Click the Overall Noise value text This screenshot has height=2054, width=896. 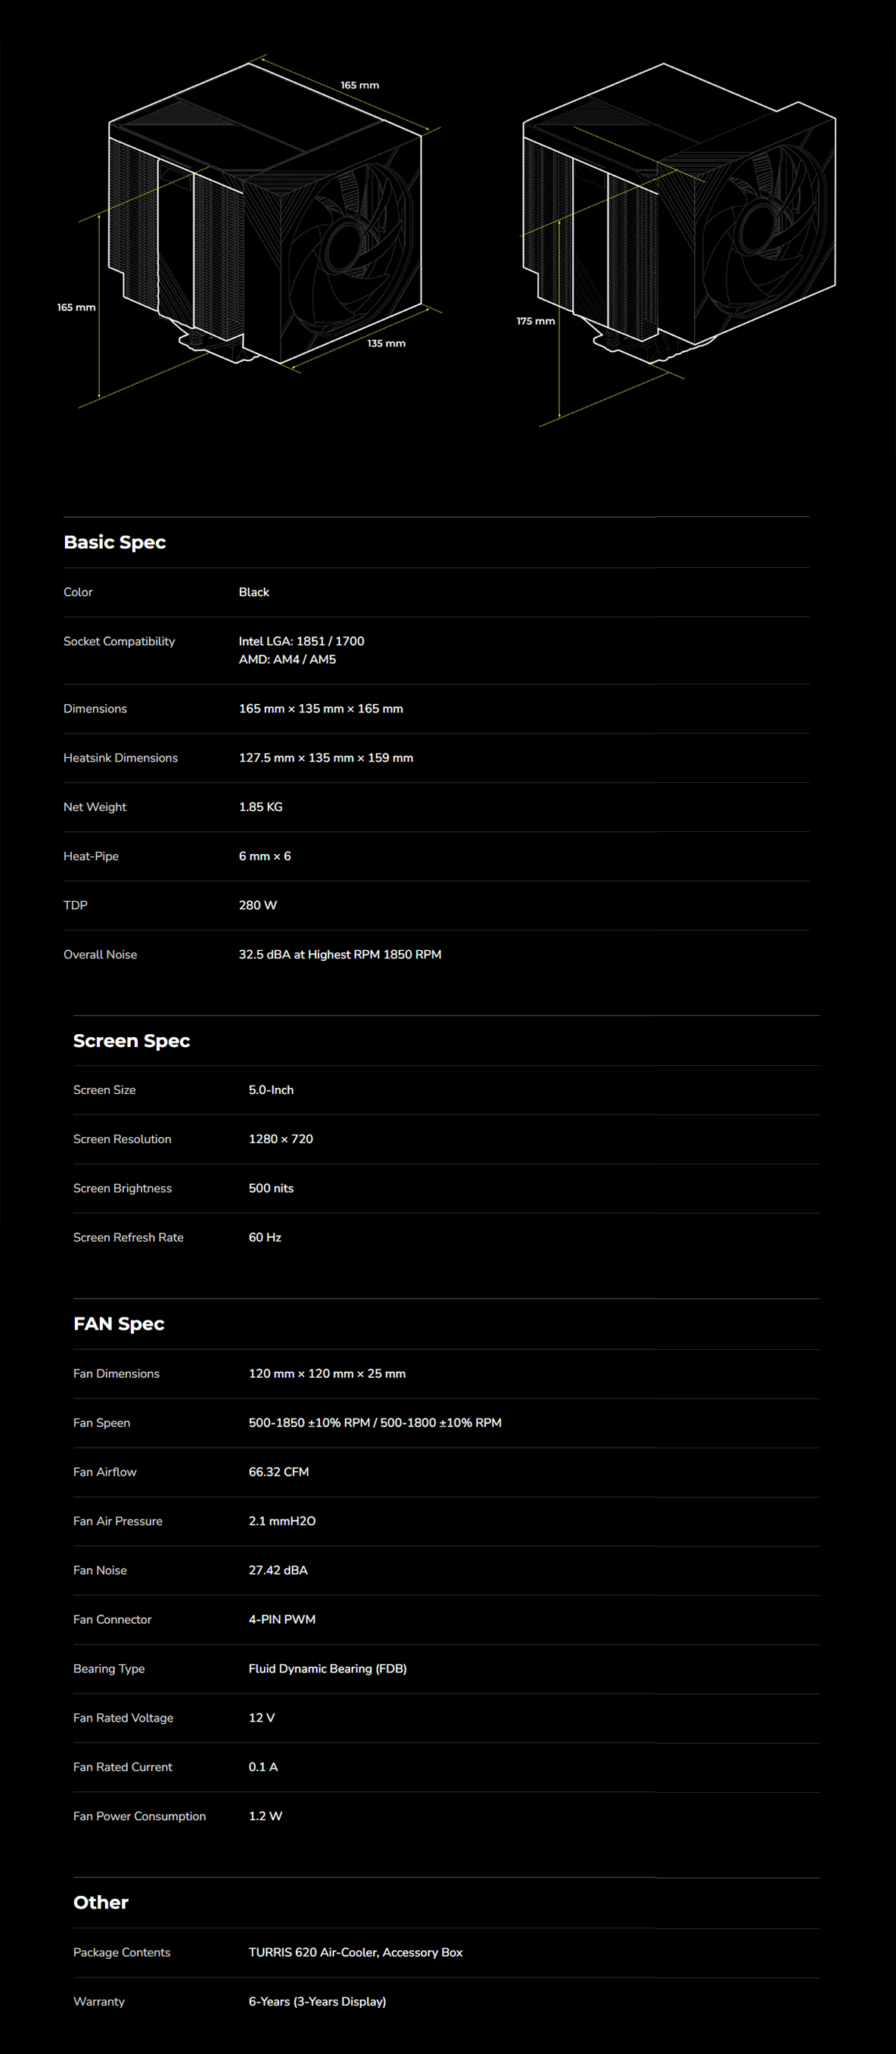pos(341,955)
